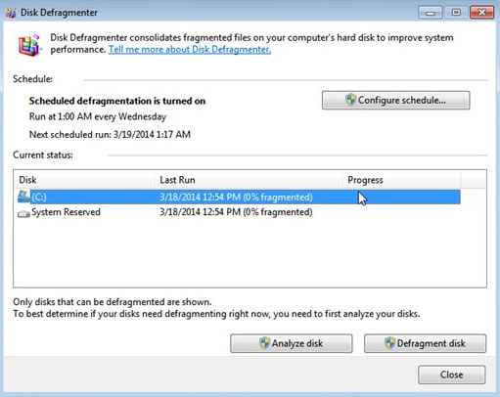Click the shield icon on Analyze disk

click(x=264, y=343)
